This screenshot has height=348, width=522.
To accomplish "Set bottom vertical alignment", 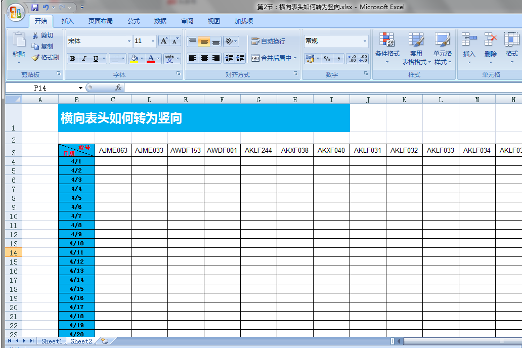I will pos(215,41).
